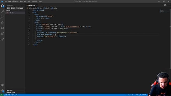Open the Edit menu
The width and height of the screenshot is (171, 96).
(10, 2)
